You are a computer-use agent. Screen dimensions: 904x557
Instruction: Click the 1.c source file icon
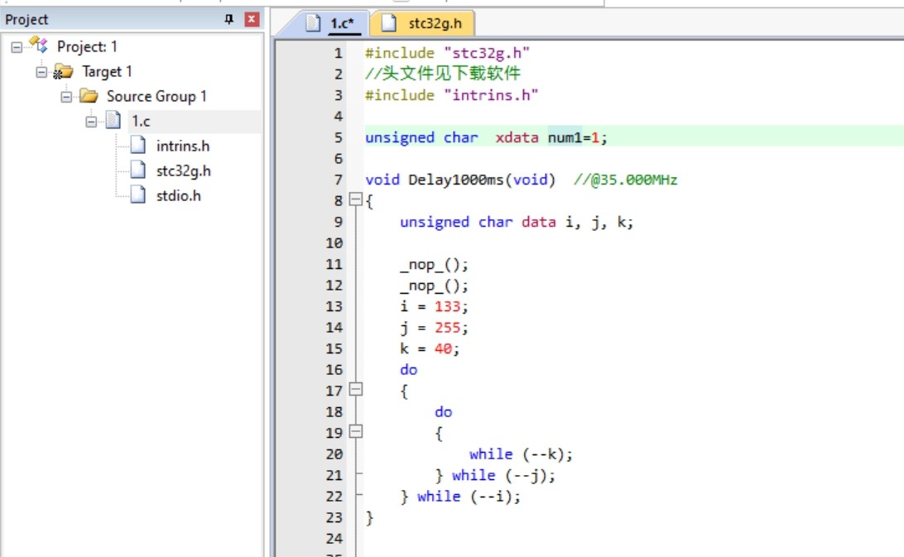(x=113, y=121)
